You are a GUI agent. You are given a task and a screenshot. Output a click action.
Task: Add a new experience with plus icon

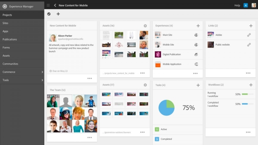[x=198, y=26]
